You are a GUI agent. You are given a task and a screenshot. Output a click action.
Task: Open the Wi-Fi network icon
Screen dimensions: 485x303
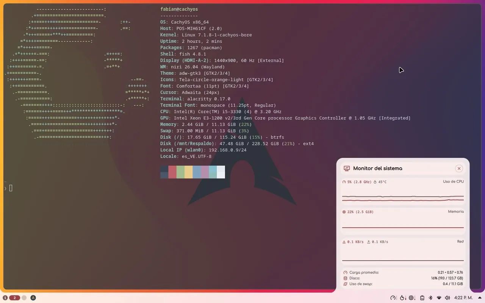pos(439,298)
